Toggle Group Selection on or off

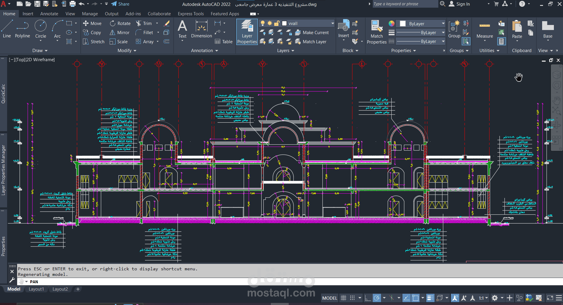466,41
